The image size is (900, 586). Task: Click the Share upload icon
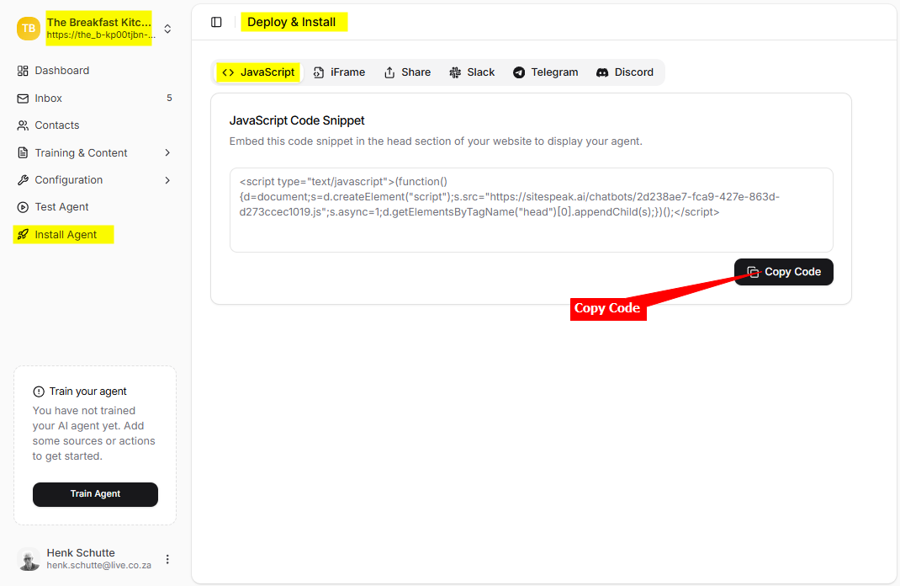(389, 72)
